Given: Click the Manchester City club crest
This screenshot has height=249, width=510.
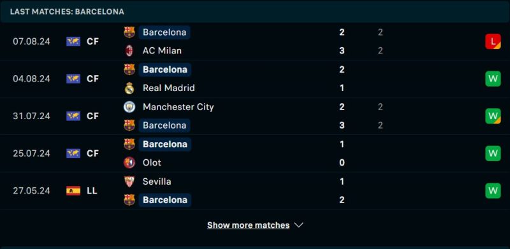Looking at the screenshot, I should [x=129, y=106].
